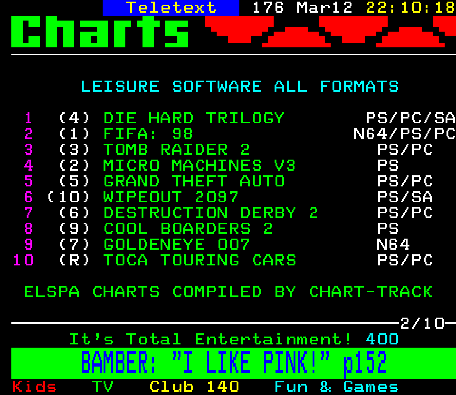
Task: Click magenta rank number 5
Action: pos(28,181)
